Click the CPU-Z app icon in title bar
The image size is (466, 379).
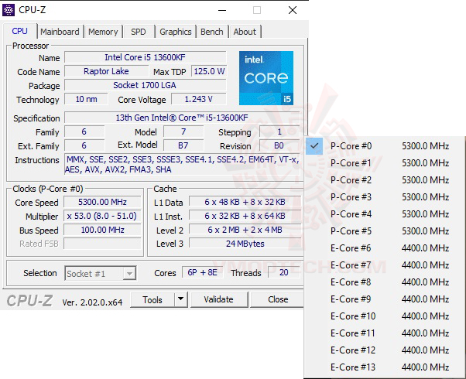pos(8,10)
